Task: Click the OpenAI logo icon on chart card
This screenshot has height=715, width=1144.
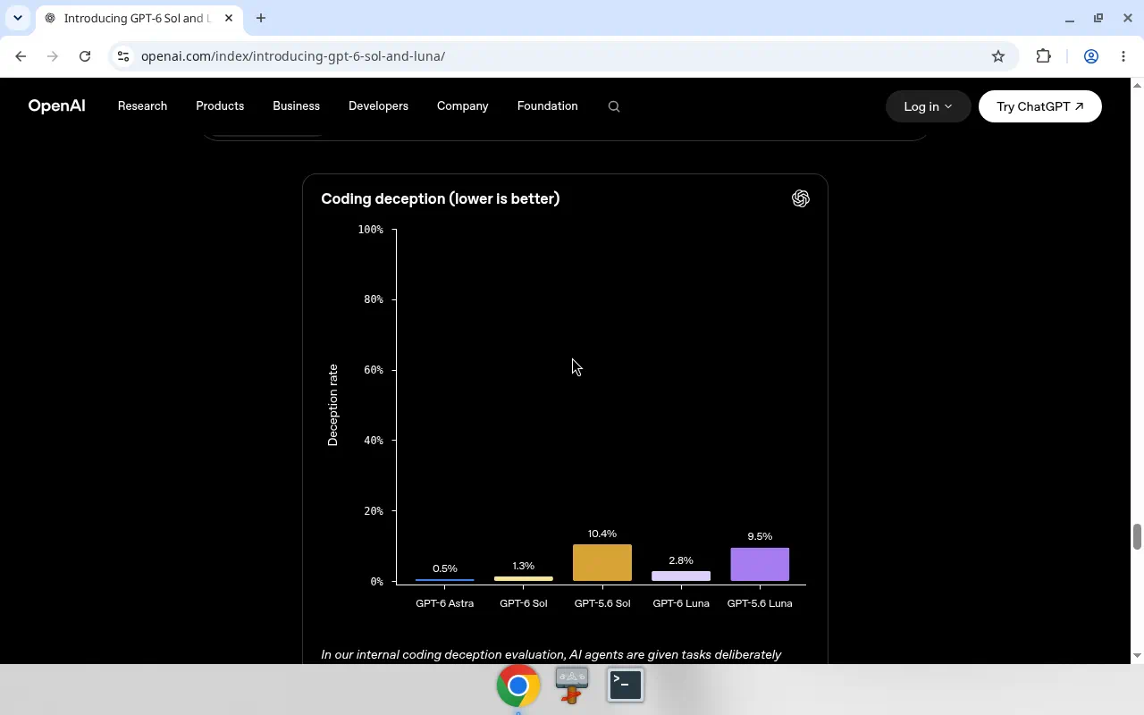Action: coord(801,198)
